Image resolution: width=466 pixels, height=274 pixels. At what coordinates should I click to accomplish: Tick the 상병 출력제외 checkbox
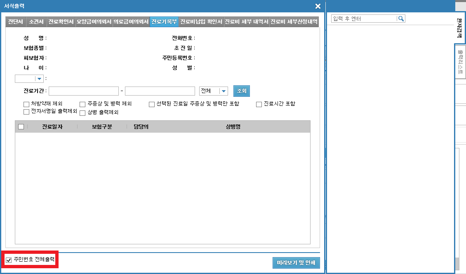pyautogui.click(x=82, y=112)
